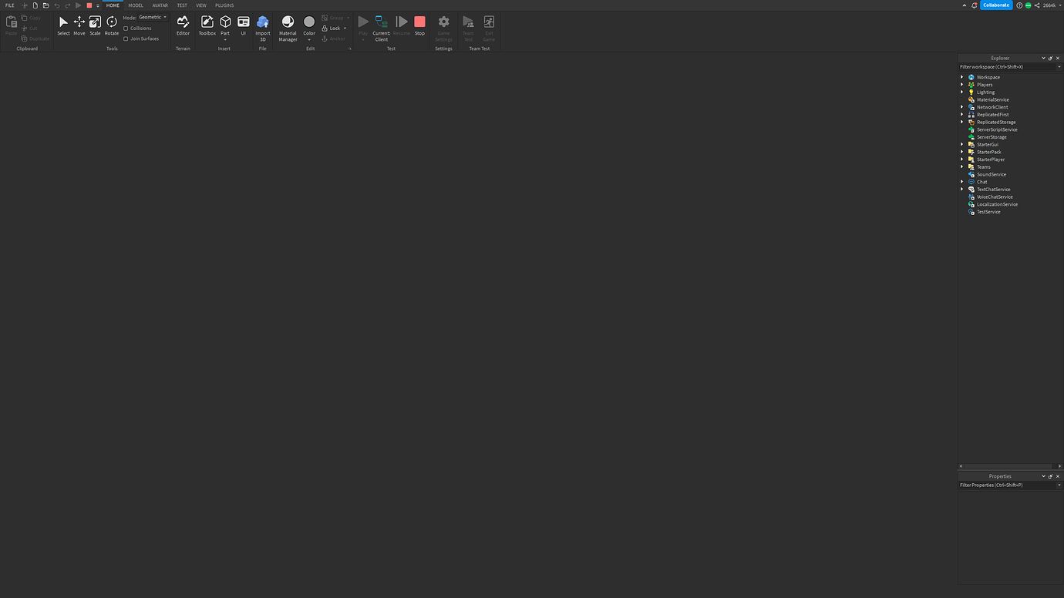Enable the Collisions checkbox
The width and height of the screenshot is (1064, 598).
[127, 28]
